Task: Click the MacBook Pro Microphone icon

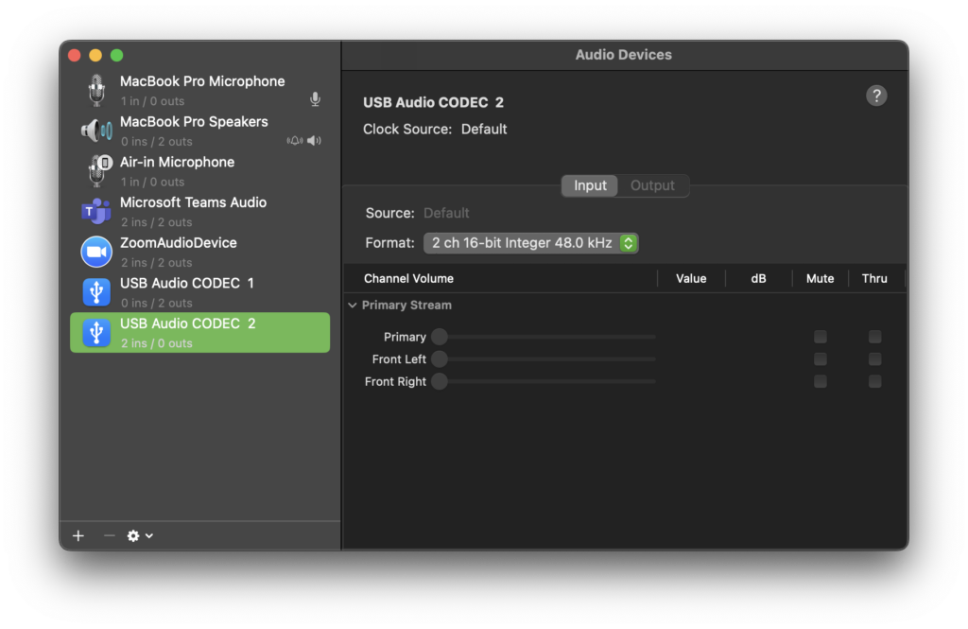Action: click(96, 91)
